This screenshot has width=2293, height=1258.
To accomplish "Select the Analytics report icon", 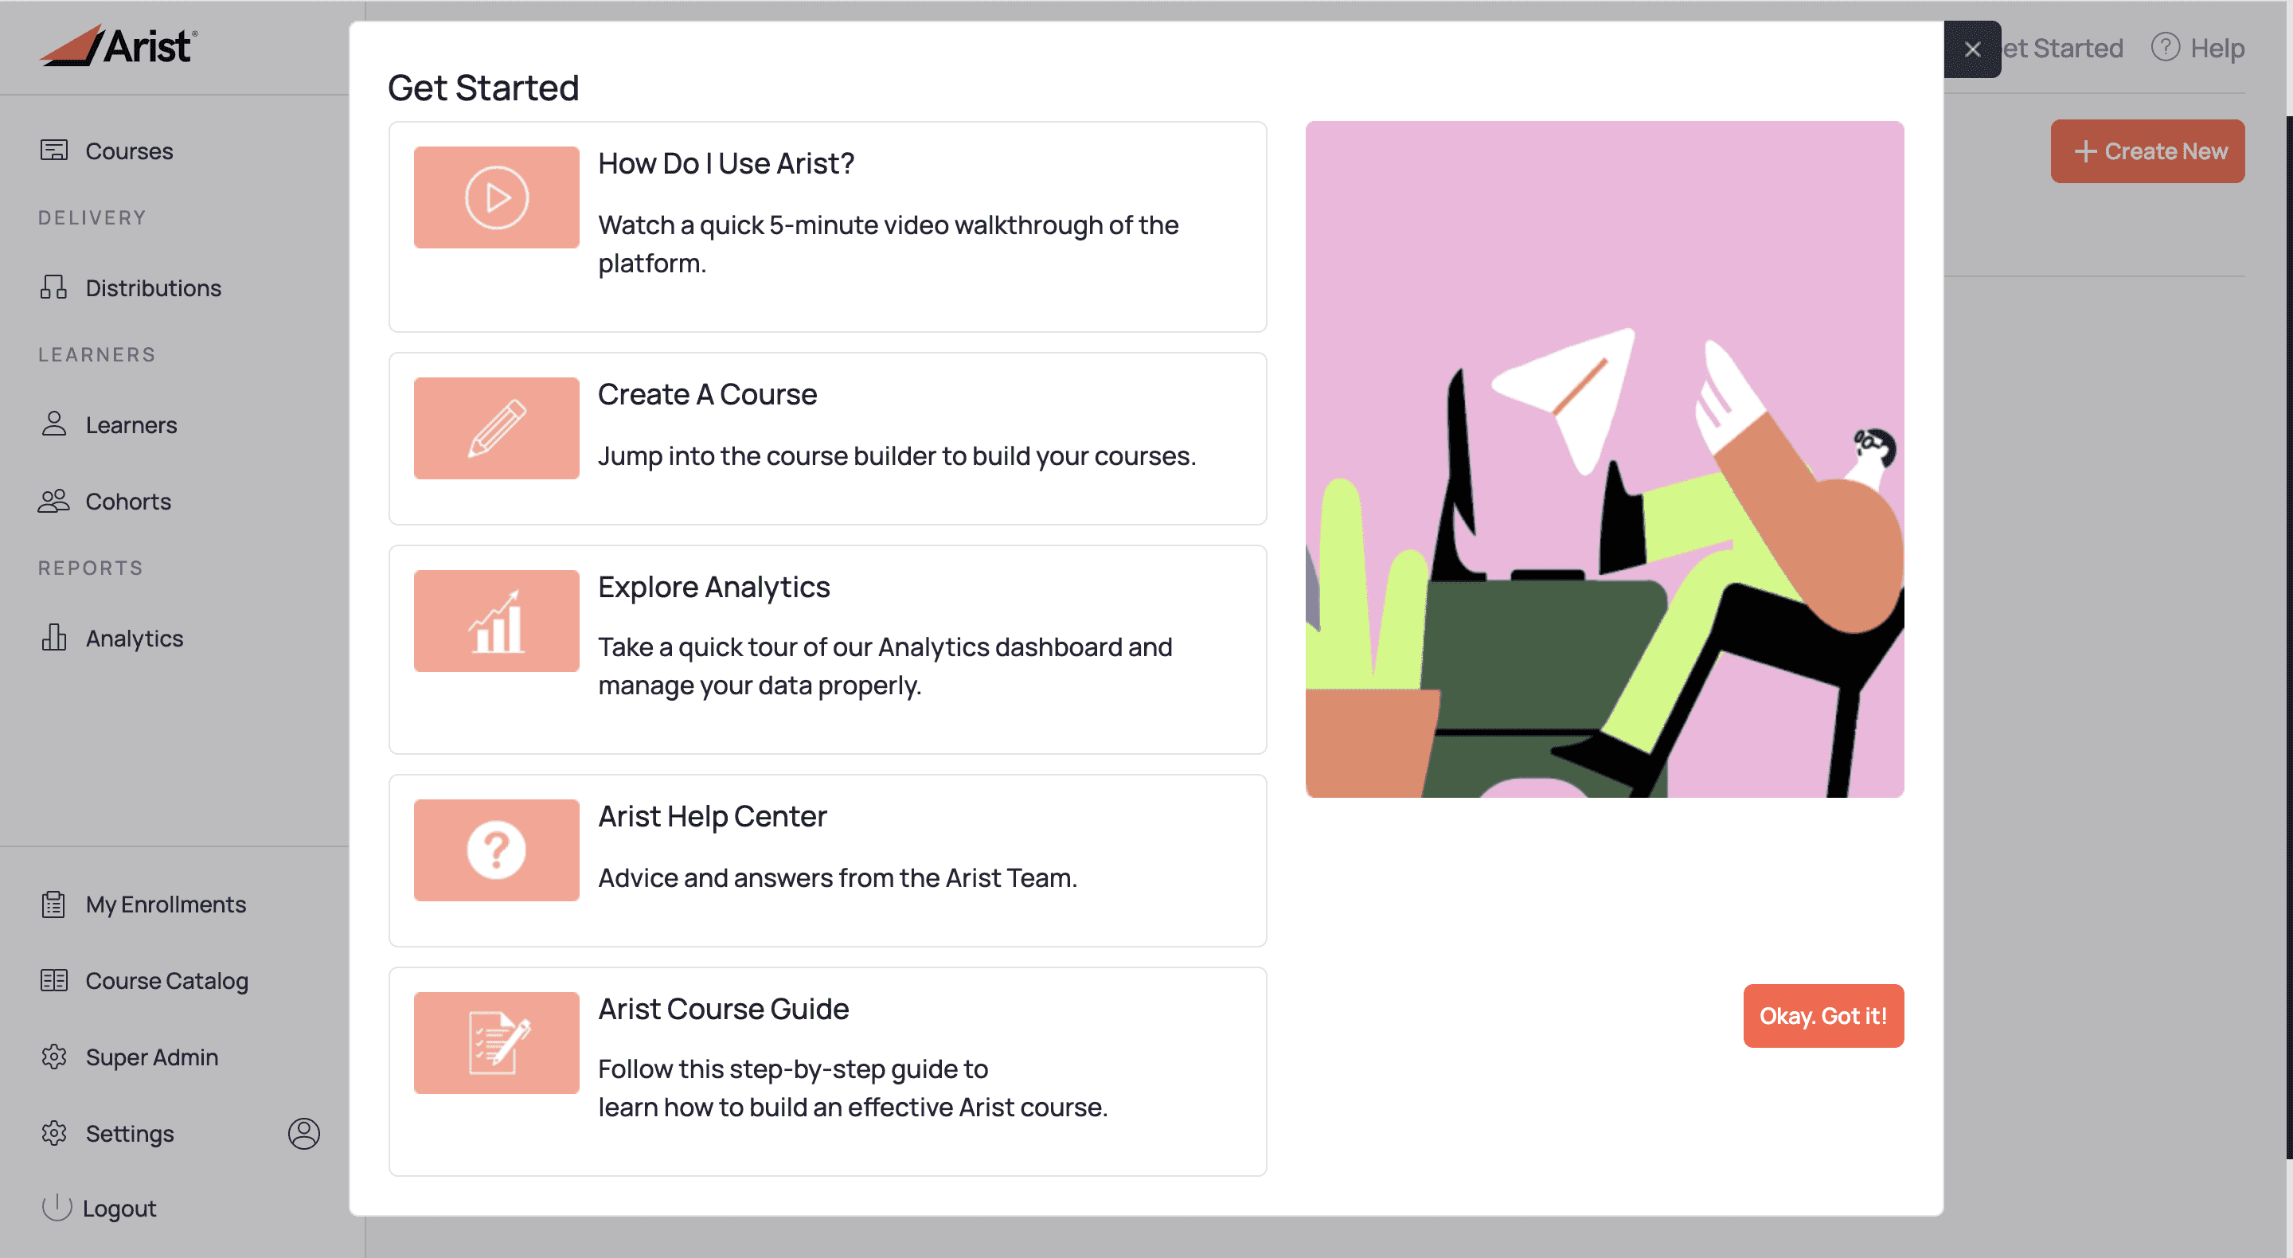I will coord(54,638).
